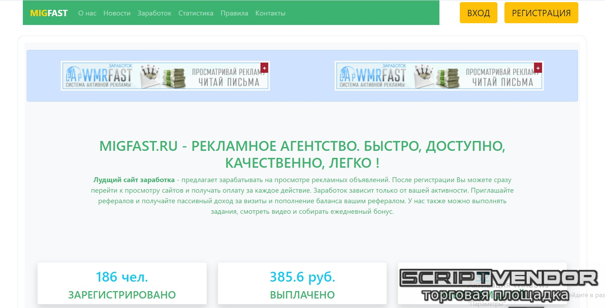Open the Заработок section
The image size is (605, 308).
click(x=154, y=13)
